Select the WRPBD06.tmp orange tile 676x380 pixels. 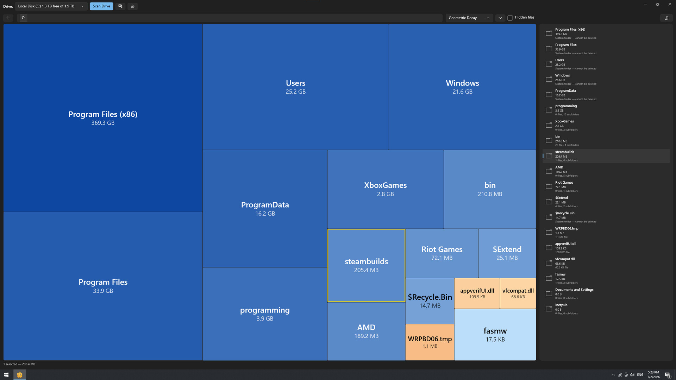coord(430,342)
